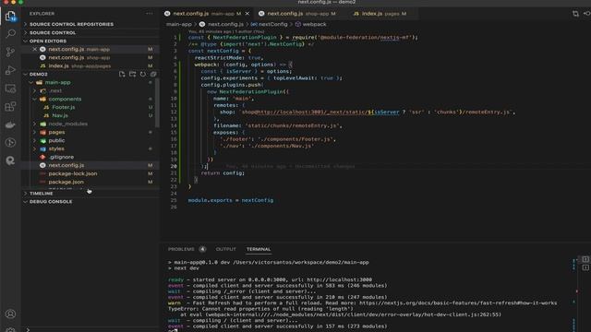Collapse all folders in DEMO2 explorer
This screenshot has height=332, width=591.
click(153, 74)
